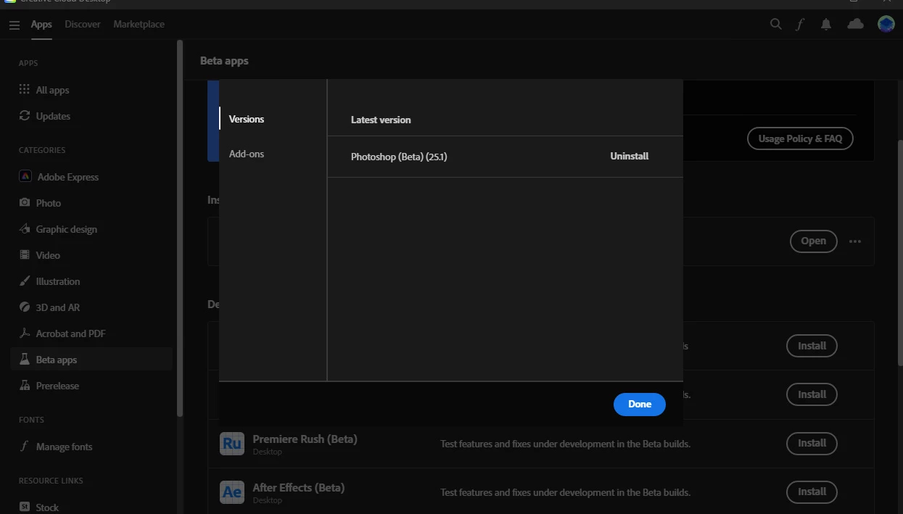
Task: Switch to the Discover tab
Action: pos(83,24)
